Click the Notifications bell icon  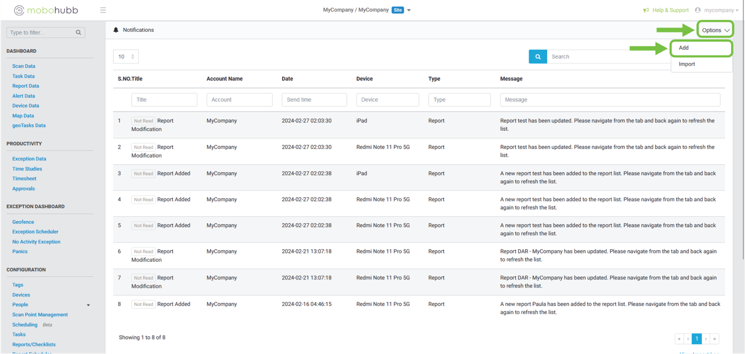[116, 30]
